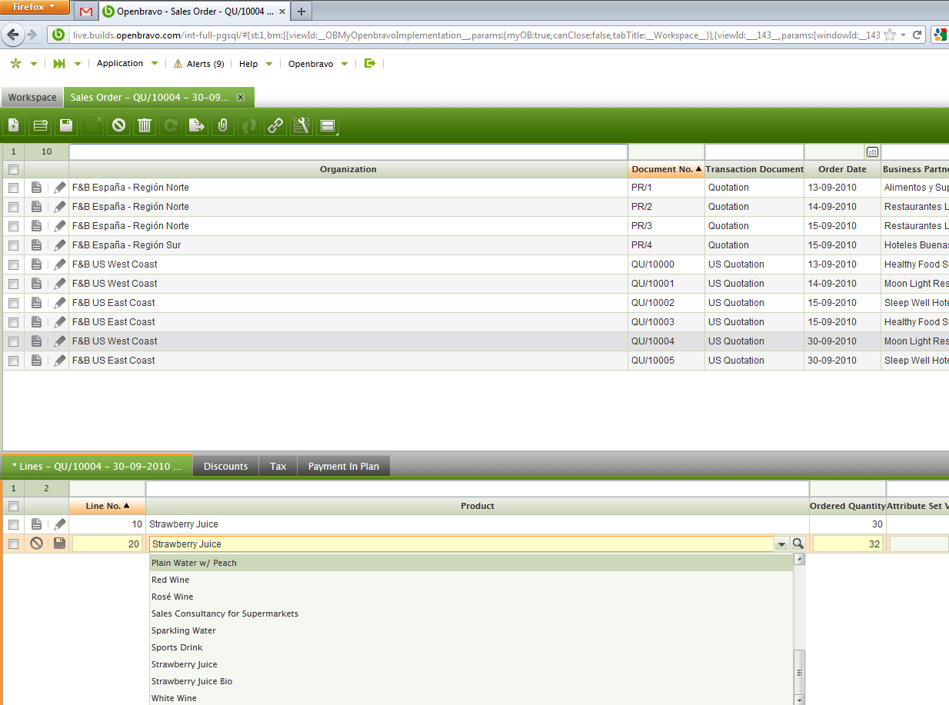Check the checkbox for order PR/1
949x705 pixels.
13,188
